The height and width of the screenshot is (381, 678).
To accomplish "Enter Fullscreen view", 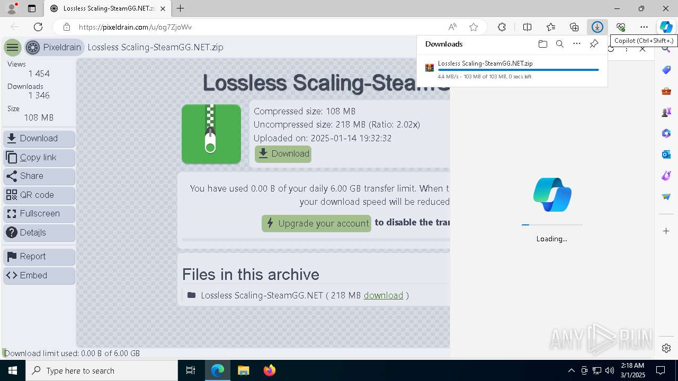I will [39, 214].
